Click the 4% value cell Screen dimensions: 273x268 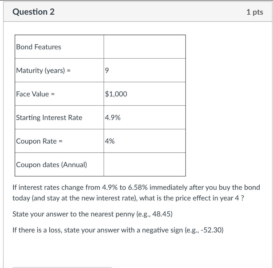pyautogui.click(x=110, y=141)
